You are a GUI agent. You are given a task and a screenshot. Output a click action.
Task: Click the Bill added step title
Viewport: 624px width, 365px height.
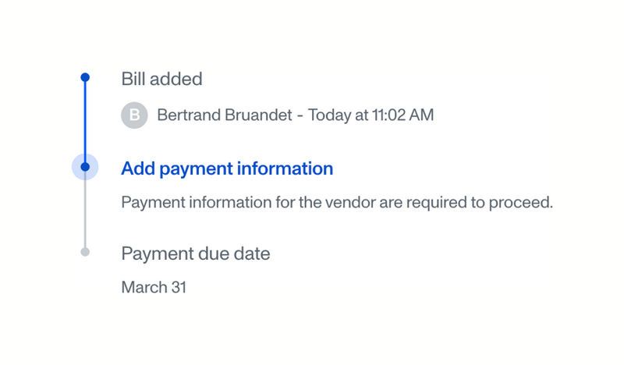pos(161,79)
